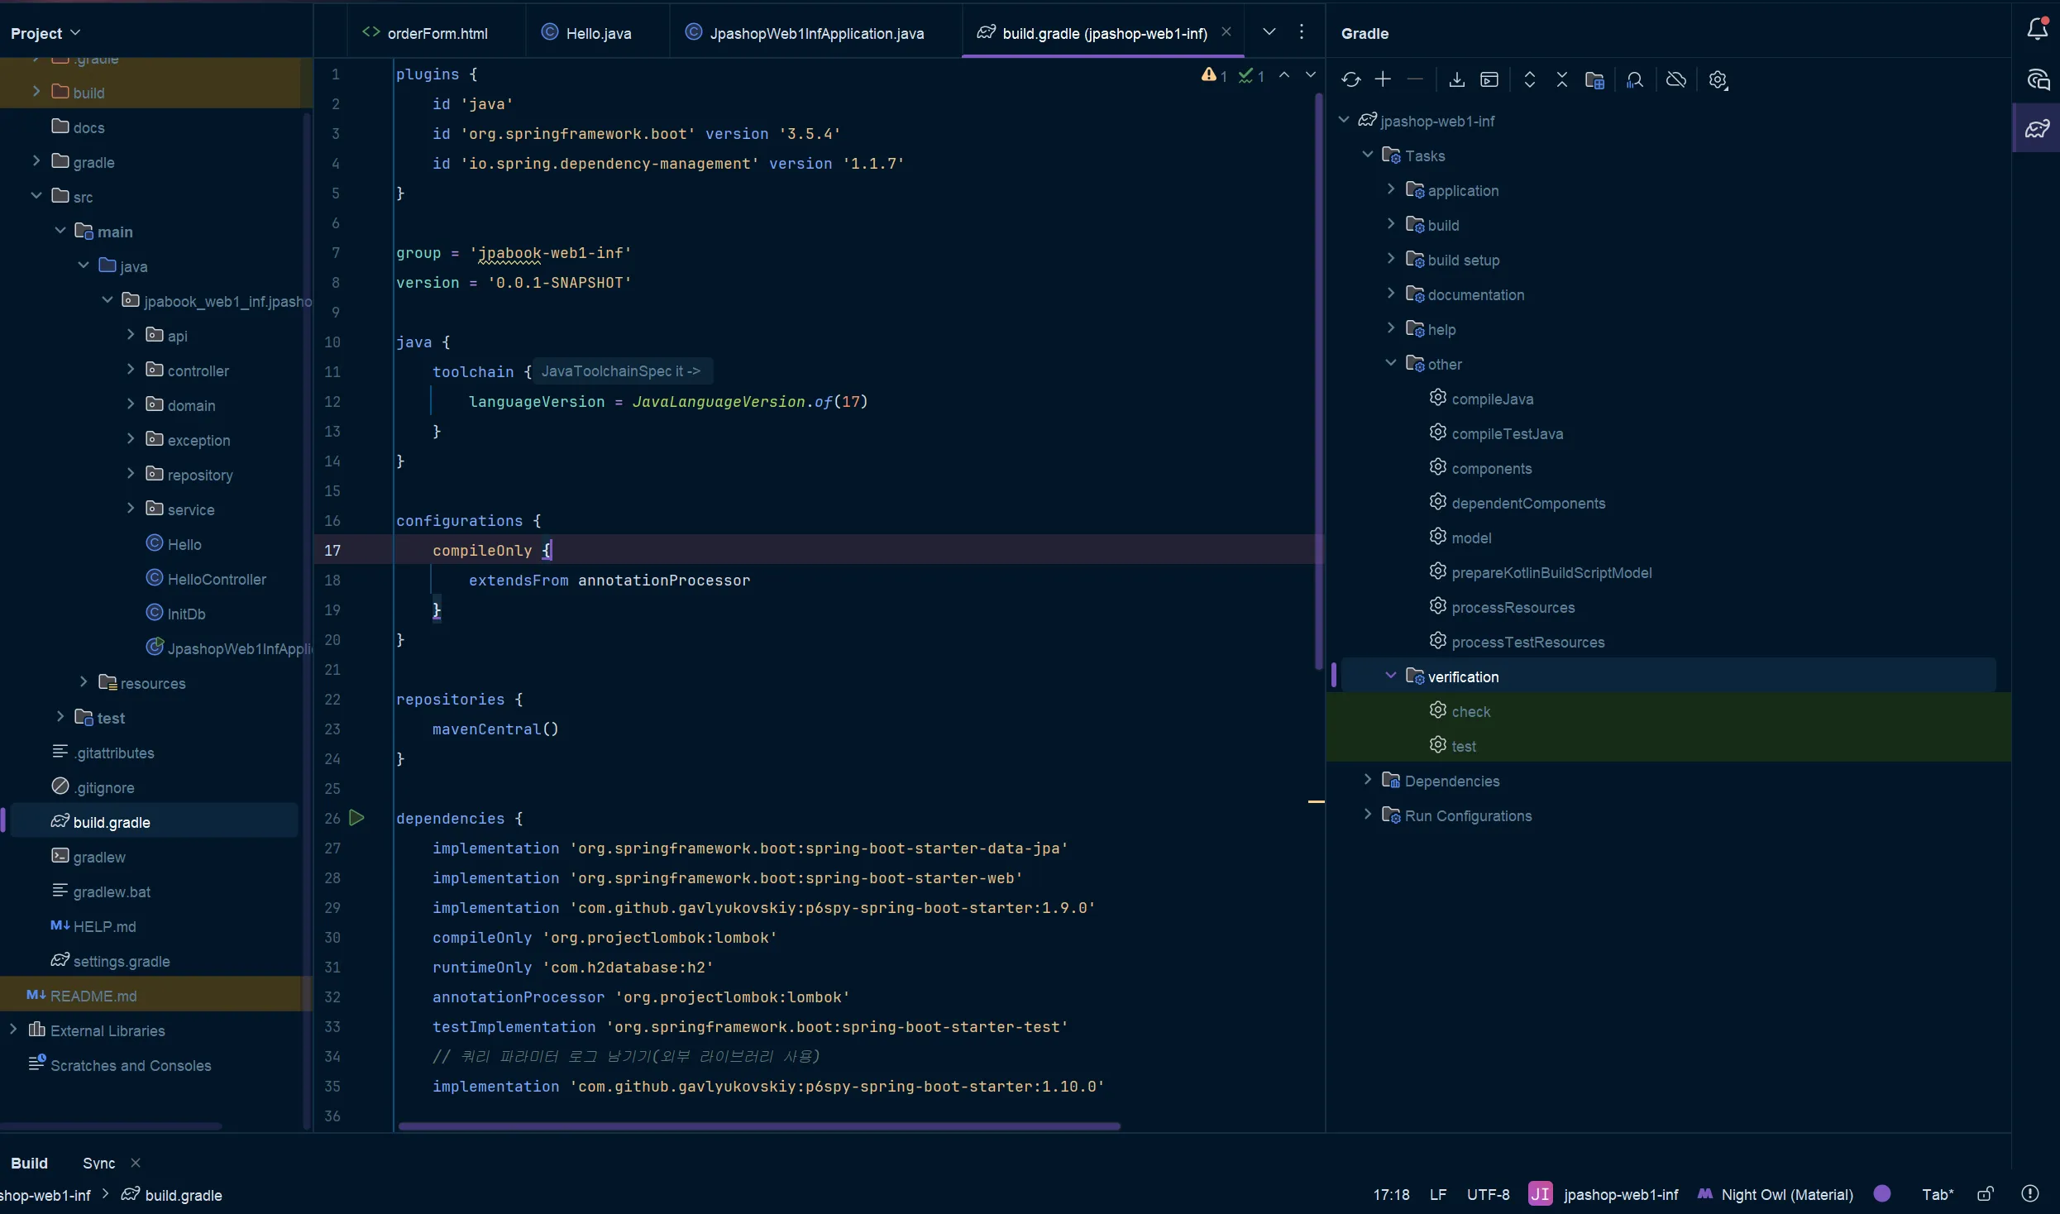Execute Gradle task using run icon

tap(1489, 79)
